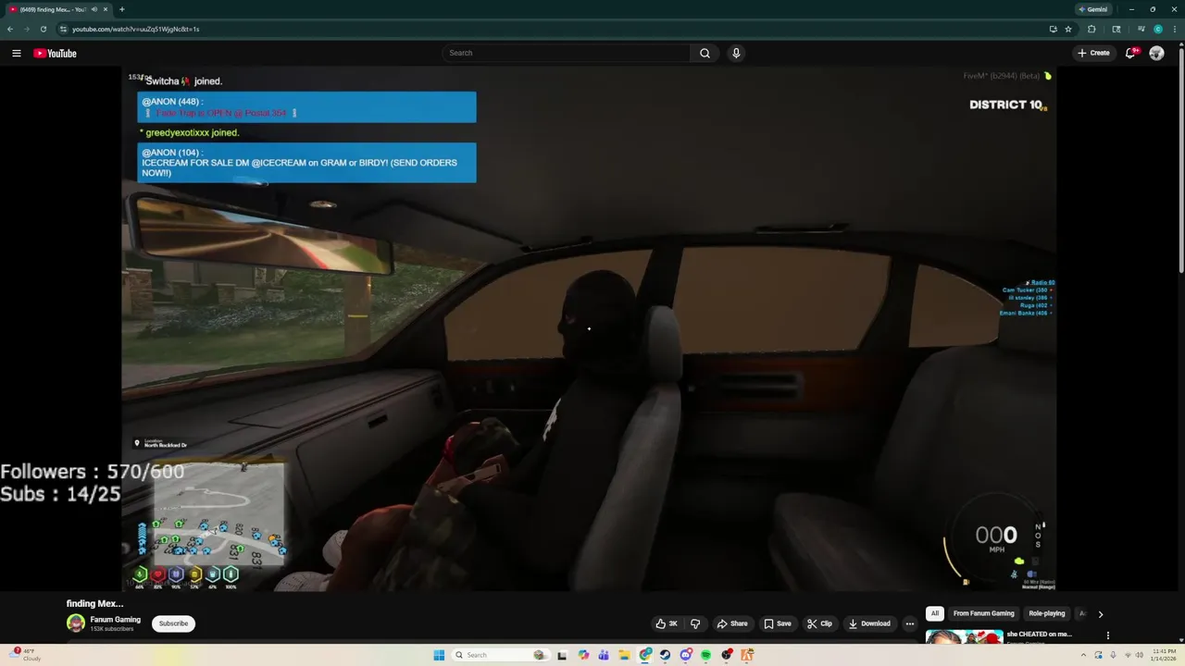Open the Chrome profile avatar
1185x666 pixels.
[1157, 29]
